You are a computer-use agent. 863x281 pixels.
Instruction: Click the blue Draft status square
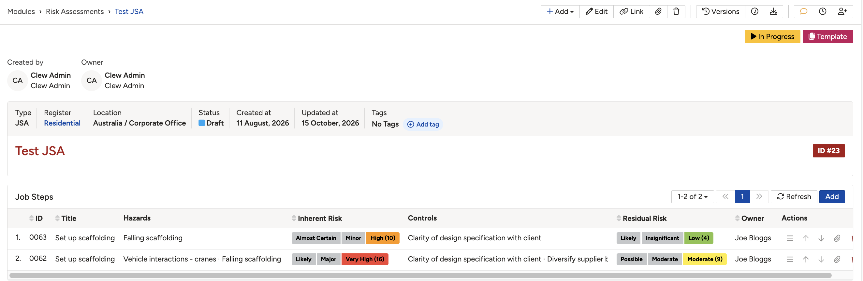[202, 123]
